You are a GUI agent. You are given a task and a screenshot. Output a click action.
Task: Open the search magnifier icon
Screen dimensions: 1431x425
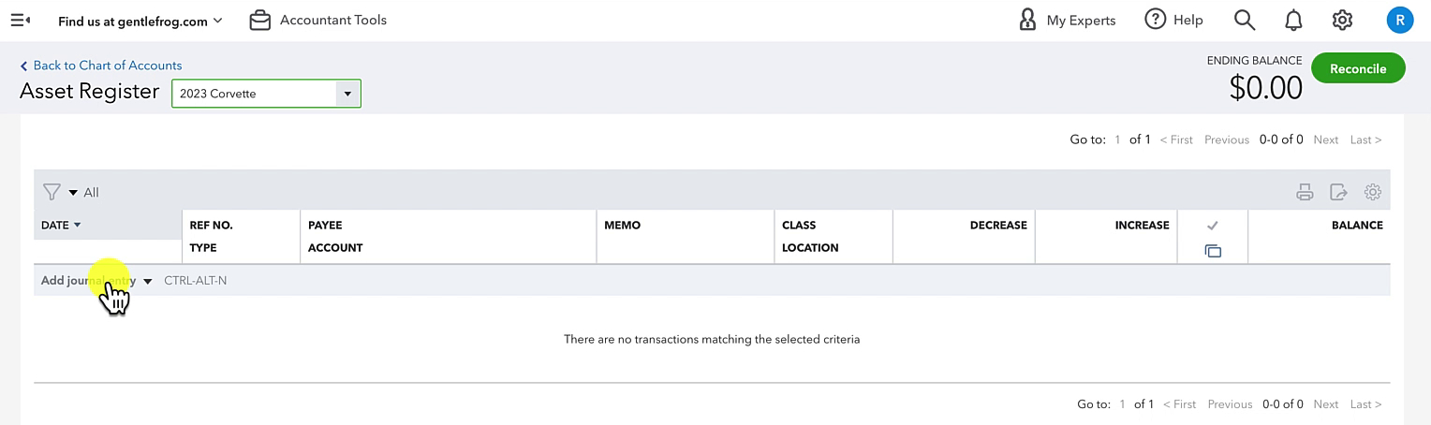coord(1244,20)
